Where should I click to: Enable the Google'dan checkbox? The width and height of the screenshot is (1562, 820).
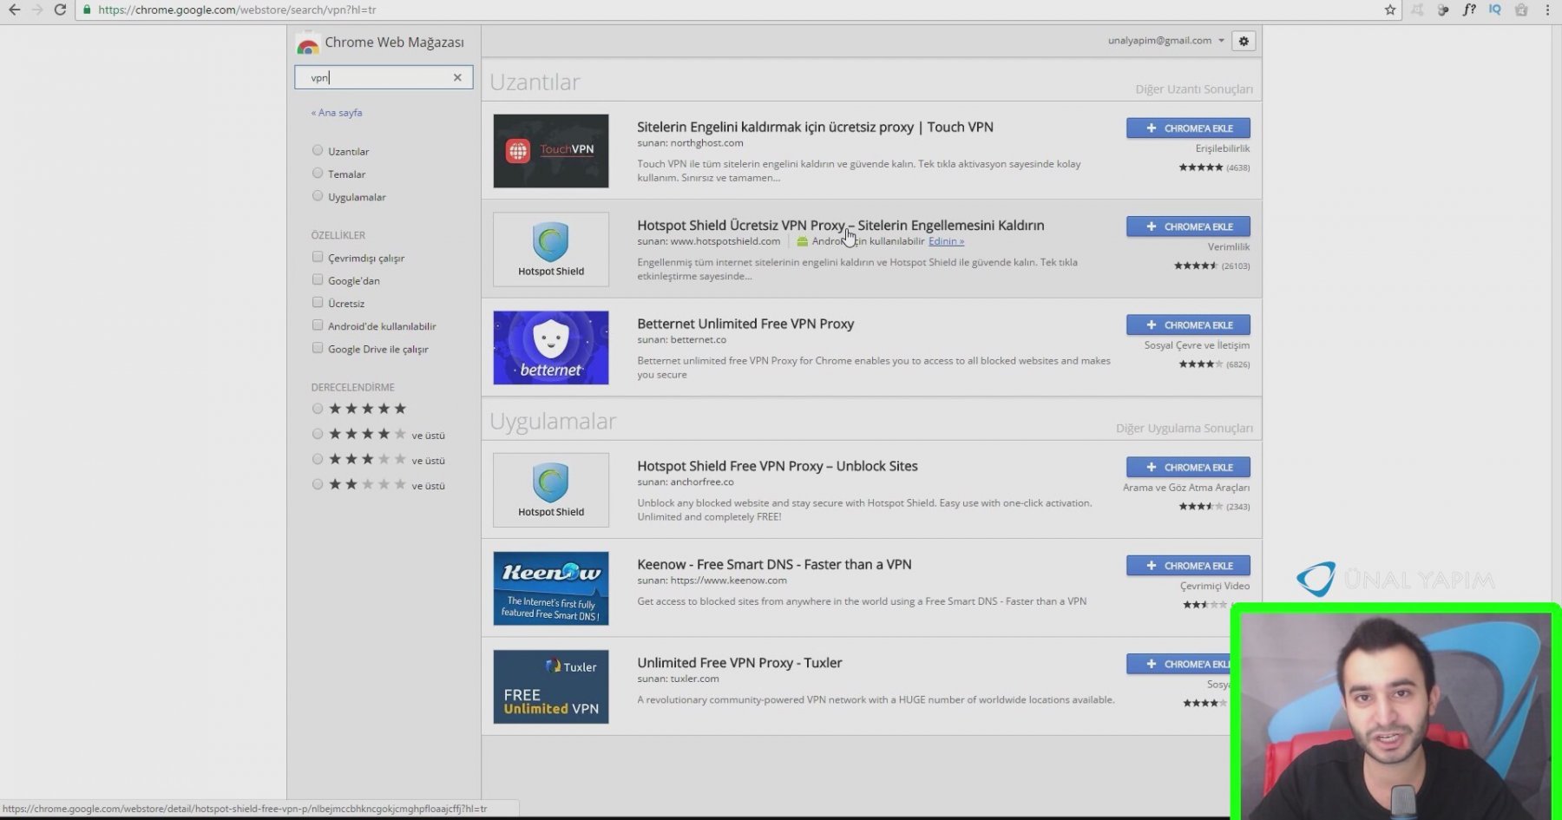pyautogui.click(x=318, y=279)
